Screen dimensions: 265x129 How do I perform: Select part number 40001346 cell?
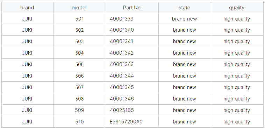coord(132,99)
